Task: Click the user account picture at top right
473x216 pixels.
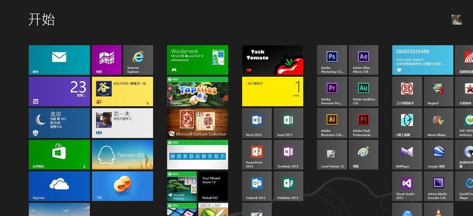Action: 457,19
